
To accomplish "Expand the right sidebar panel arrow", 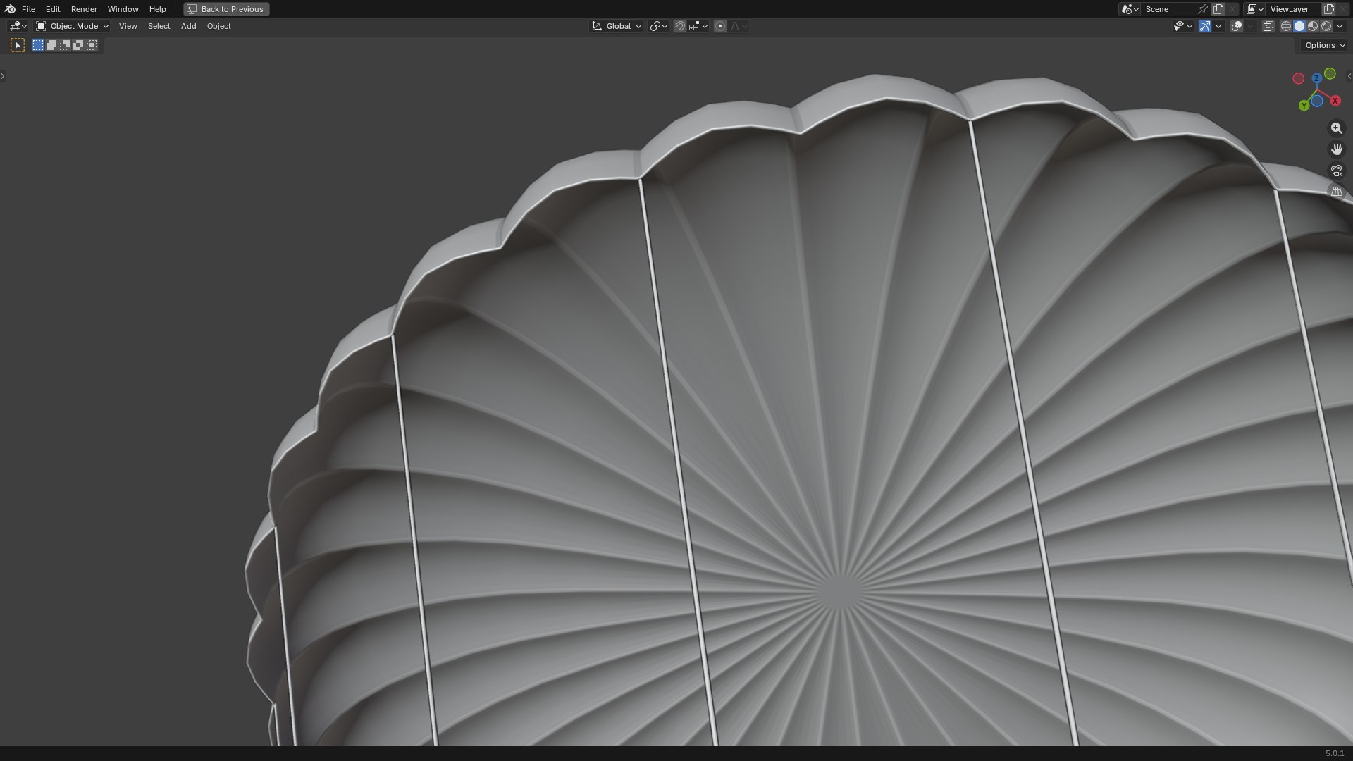I will 1349,76.
